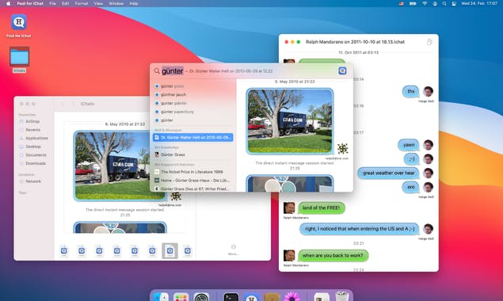This screenshot has height=301, width=503.
Task: Open 'Günter Grass Dies at 87' website result
Action: click(x=193, y=189)
